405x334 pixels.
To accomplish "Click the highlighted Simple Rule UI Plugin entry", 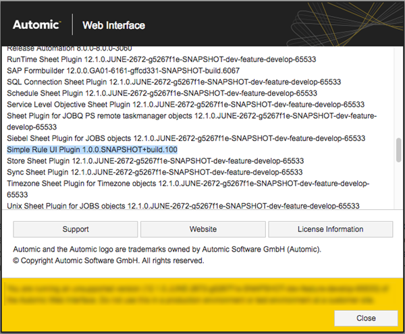I will pos(92,150).
